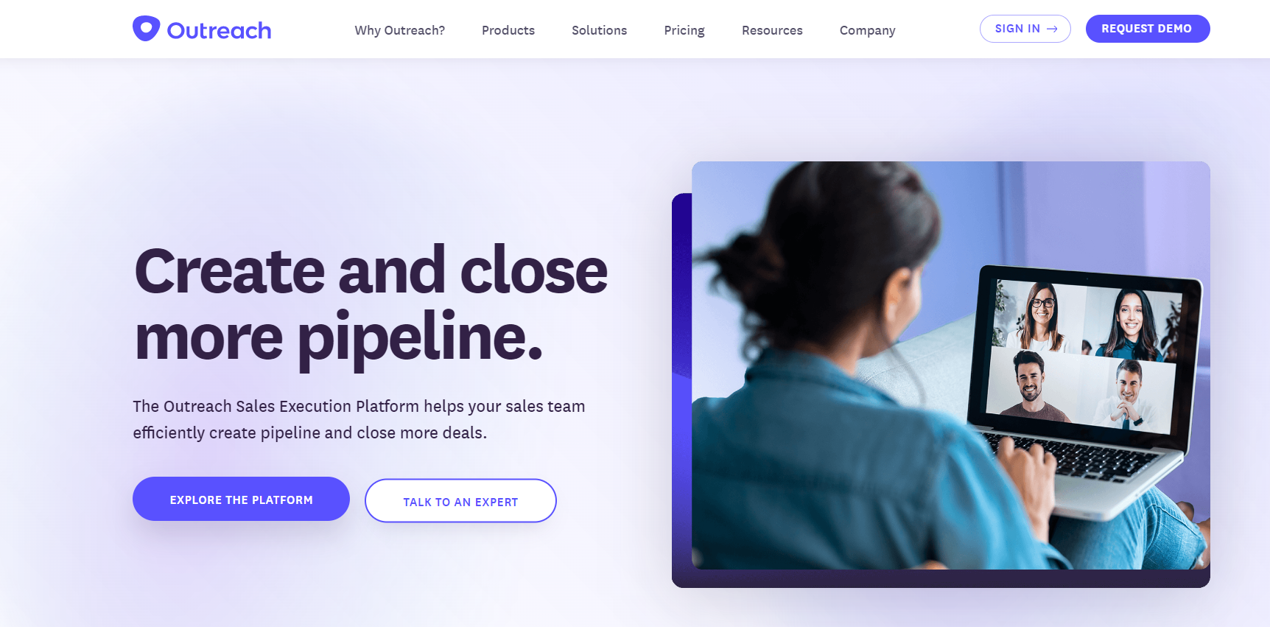
Task: Click the Outreach wordmark text
Action: [x=219, y=30]
